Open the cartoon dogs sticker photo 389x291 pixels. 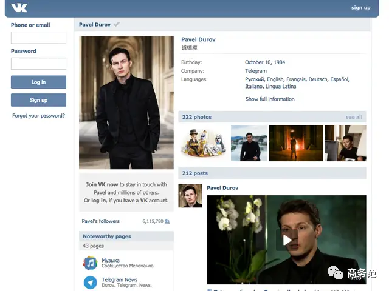[204, 143]
